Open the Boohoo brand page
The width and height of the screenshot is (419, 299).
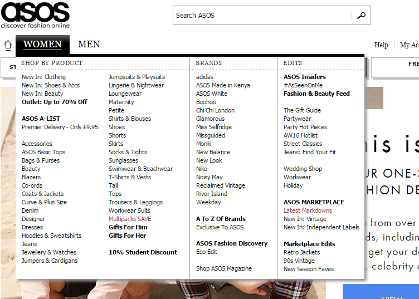[x=206, y=102]
